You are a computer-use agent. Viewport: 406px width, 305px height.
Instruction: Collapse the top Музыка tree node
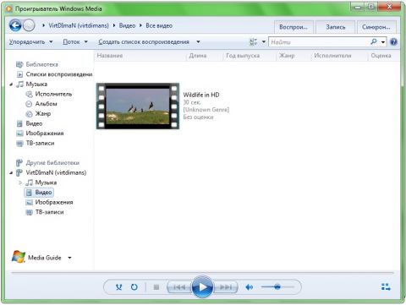pos(11,84)
